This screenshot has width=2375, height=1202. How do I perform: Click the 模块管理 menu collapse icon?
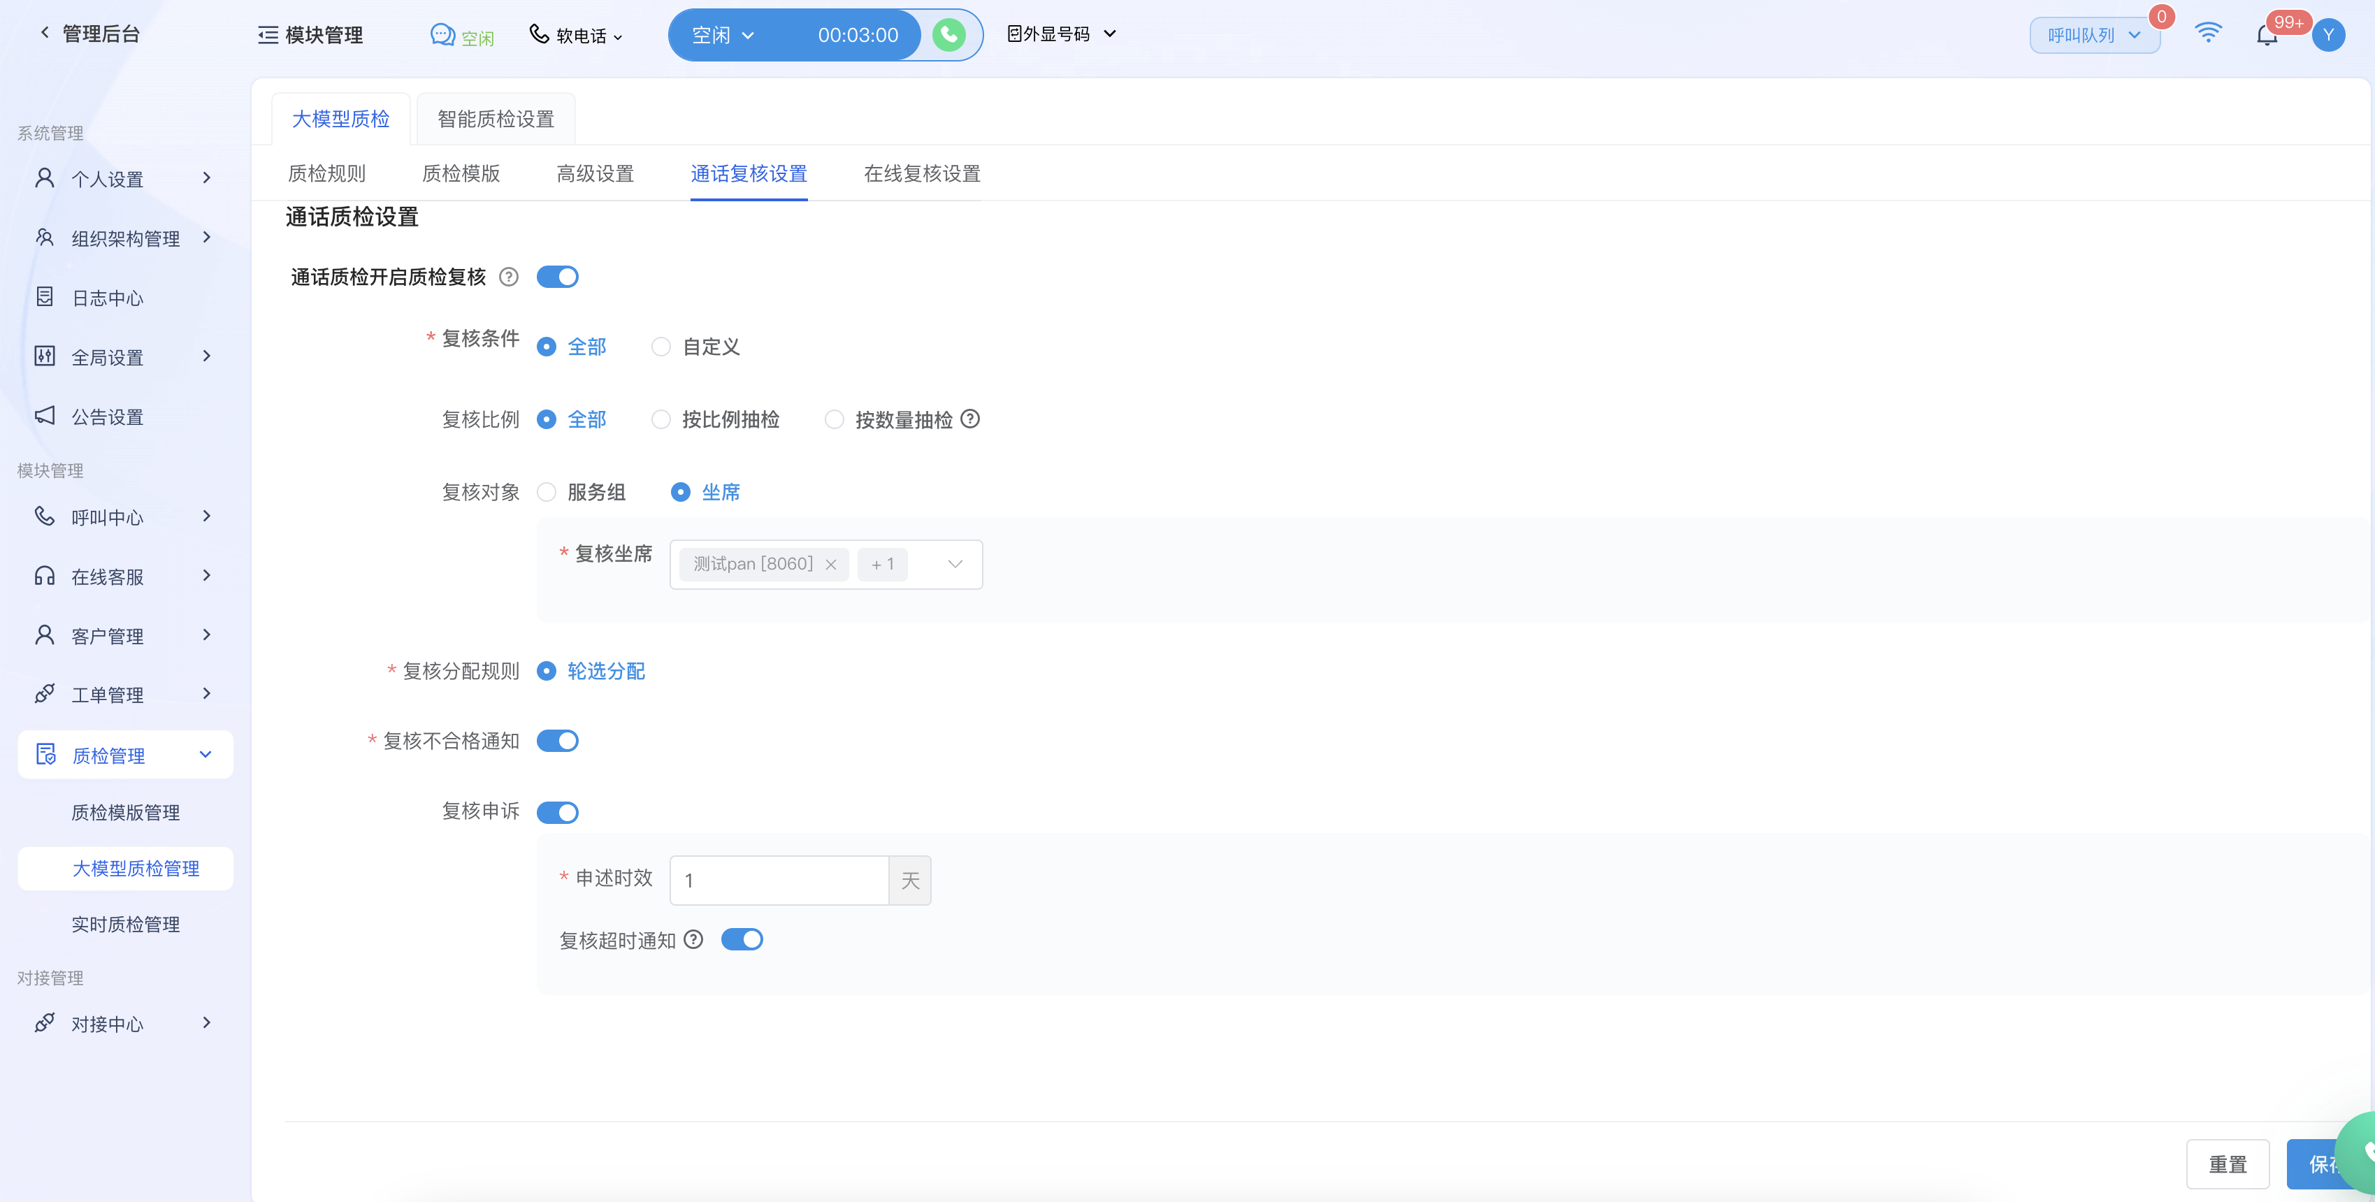point(268,35)
